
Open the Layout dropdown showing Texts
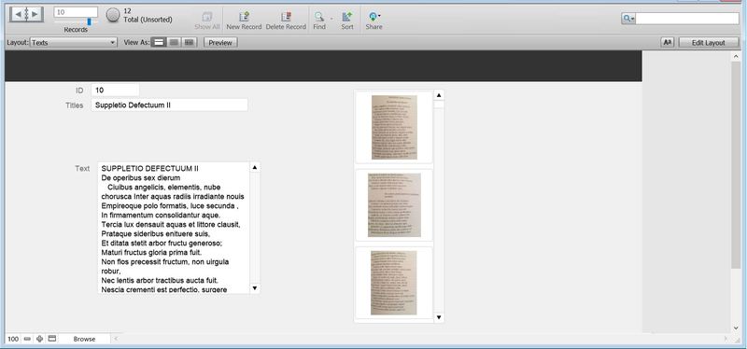[x=74, y=42]
